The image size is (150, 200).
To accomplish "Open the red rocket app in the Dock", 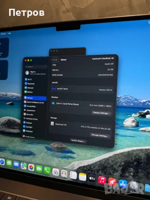I will point(112,182).
